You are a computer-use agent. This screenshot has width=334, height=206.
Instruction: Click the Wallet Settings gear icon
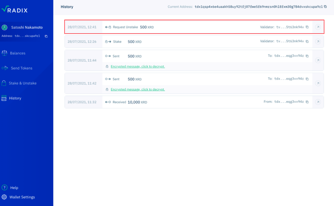point(4,197)
